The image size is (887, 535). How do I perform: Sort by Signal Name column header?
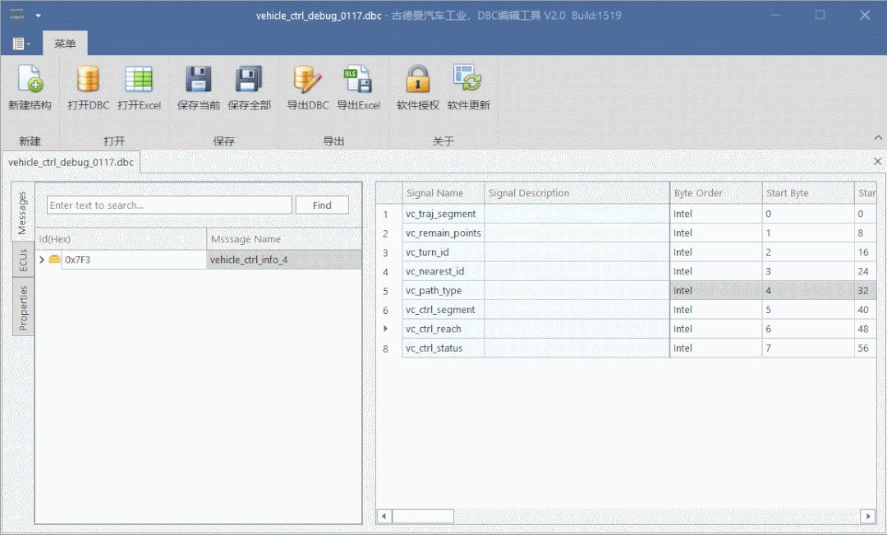click(x=443, y=193)
